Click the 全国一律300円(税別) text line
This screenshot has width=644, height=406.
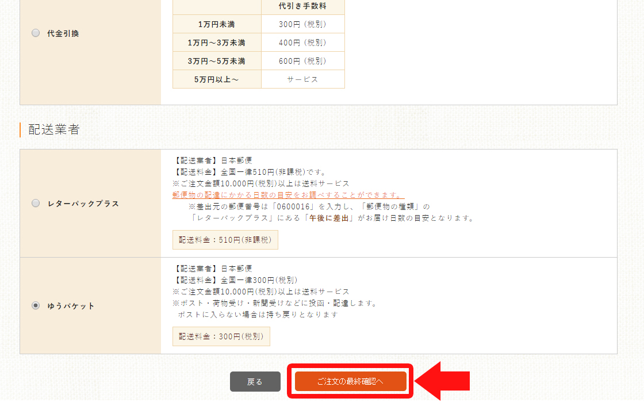point(235,280)
